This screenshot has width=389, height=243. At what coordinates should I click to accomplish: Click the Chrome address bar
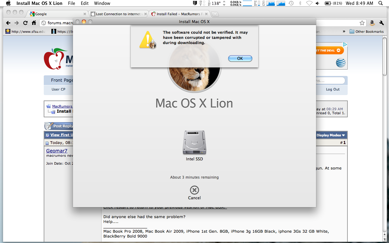(x=203, y=23)
